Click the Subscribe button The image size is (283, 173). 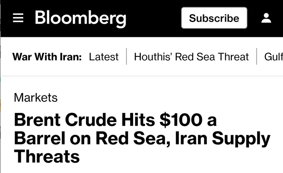coord(214,18)
